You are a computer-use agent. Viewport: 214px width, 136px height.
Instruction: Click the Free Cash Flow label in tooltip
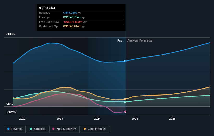49,22
